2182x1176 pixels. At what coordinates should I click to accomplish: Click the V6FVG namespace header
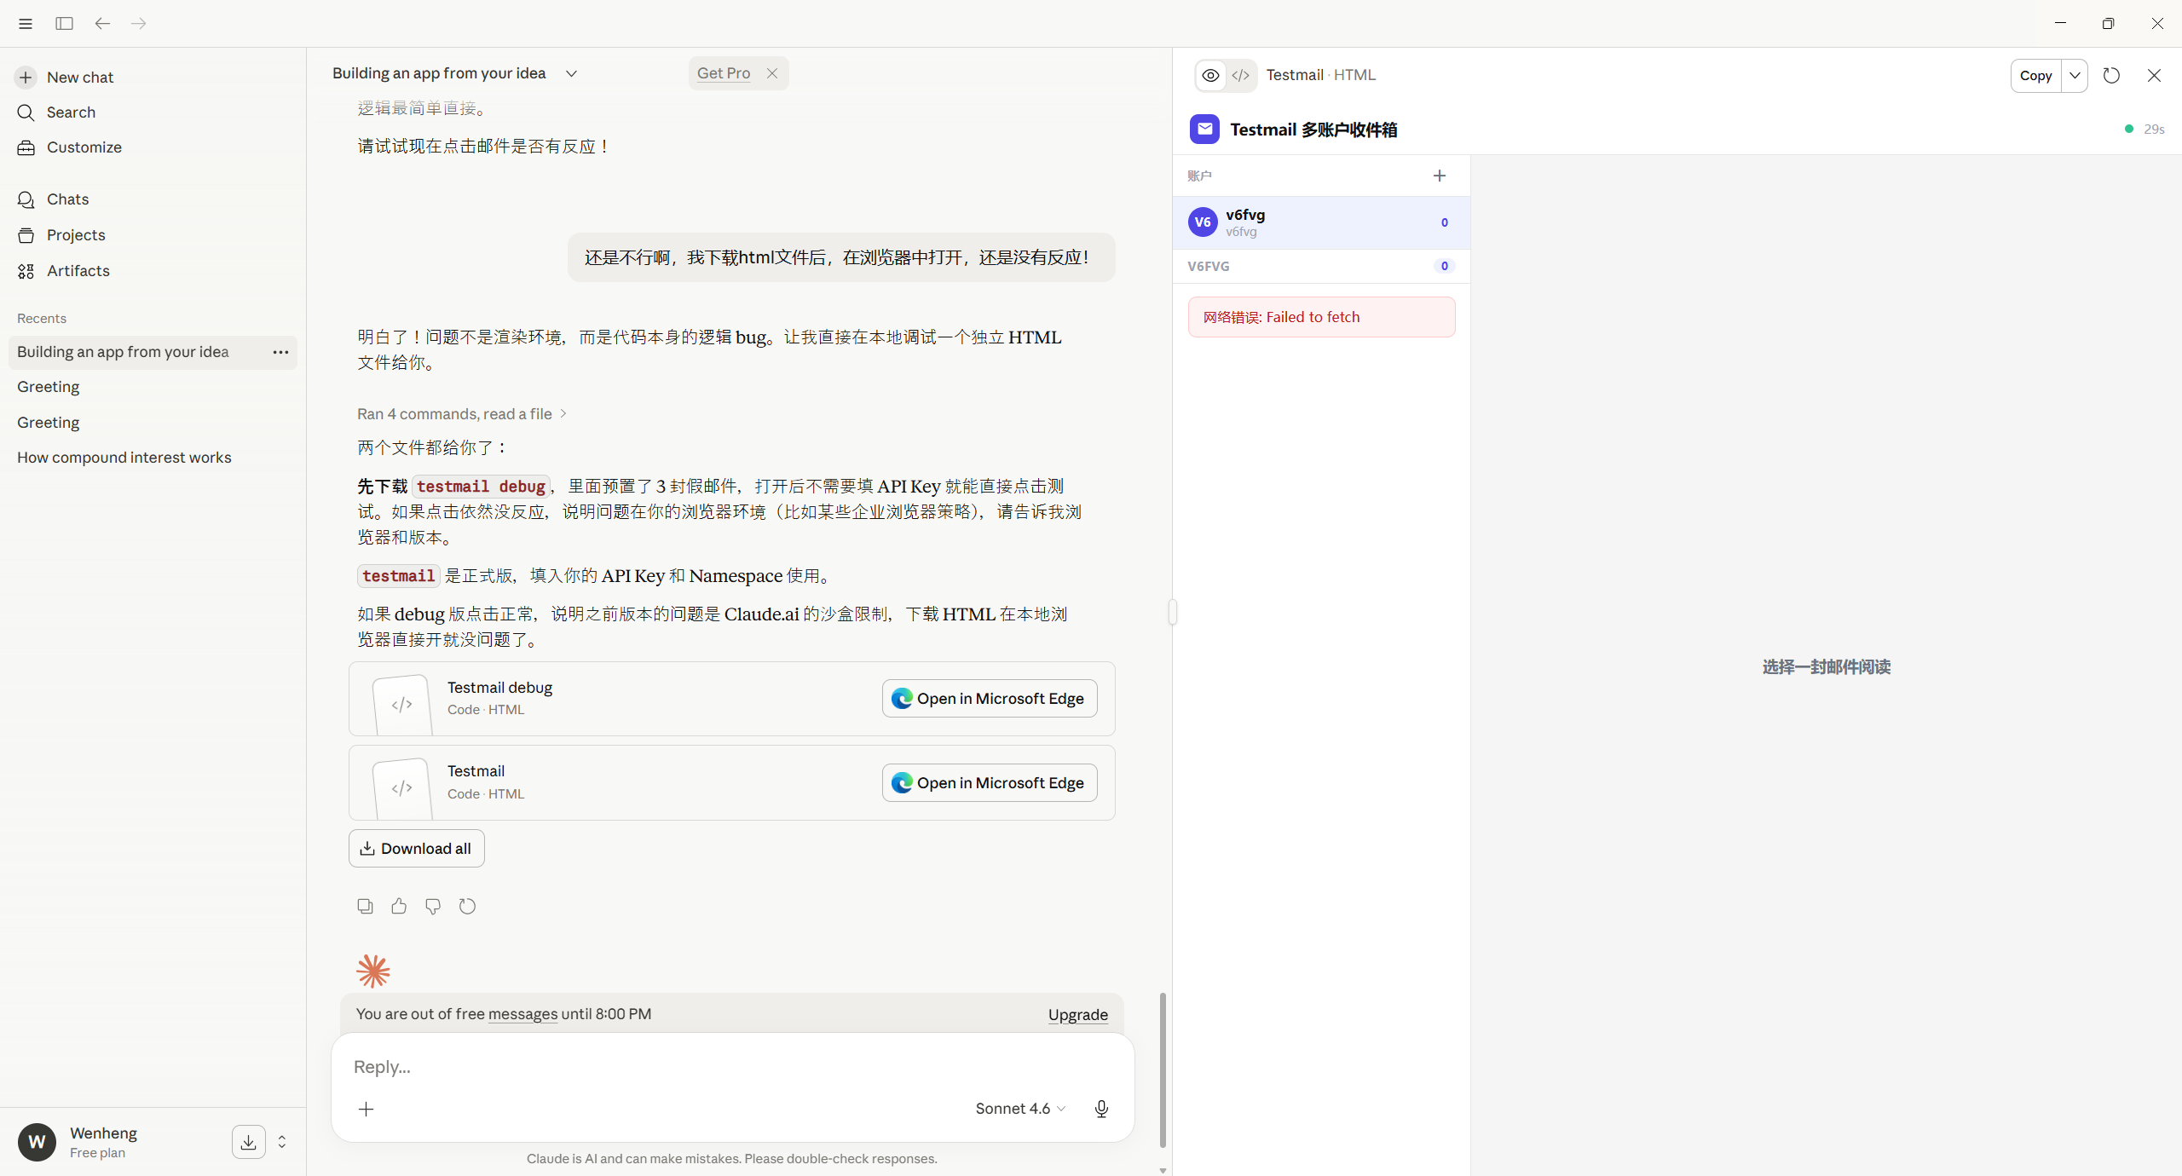pos(1322,266)
